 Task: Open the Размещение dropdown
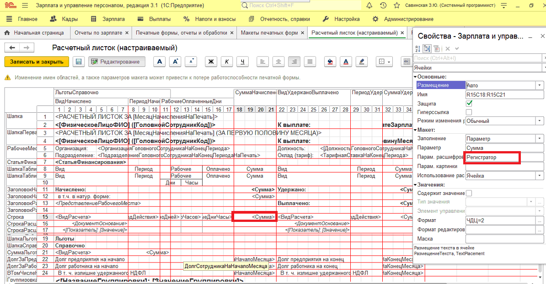(540, 85)
